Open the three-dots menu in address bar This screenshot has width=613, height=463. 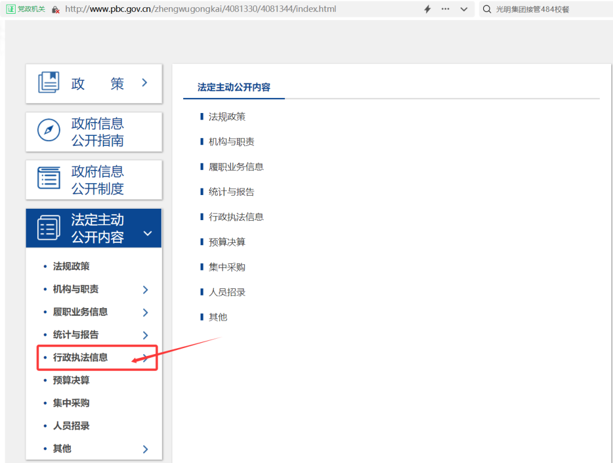point(445,9)
